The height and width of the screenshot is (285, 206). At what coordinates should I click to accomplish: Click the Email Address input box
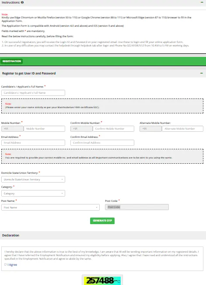(33, 143)
